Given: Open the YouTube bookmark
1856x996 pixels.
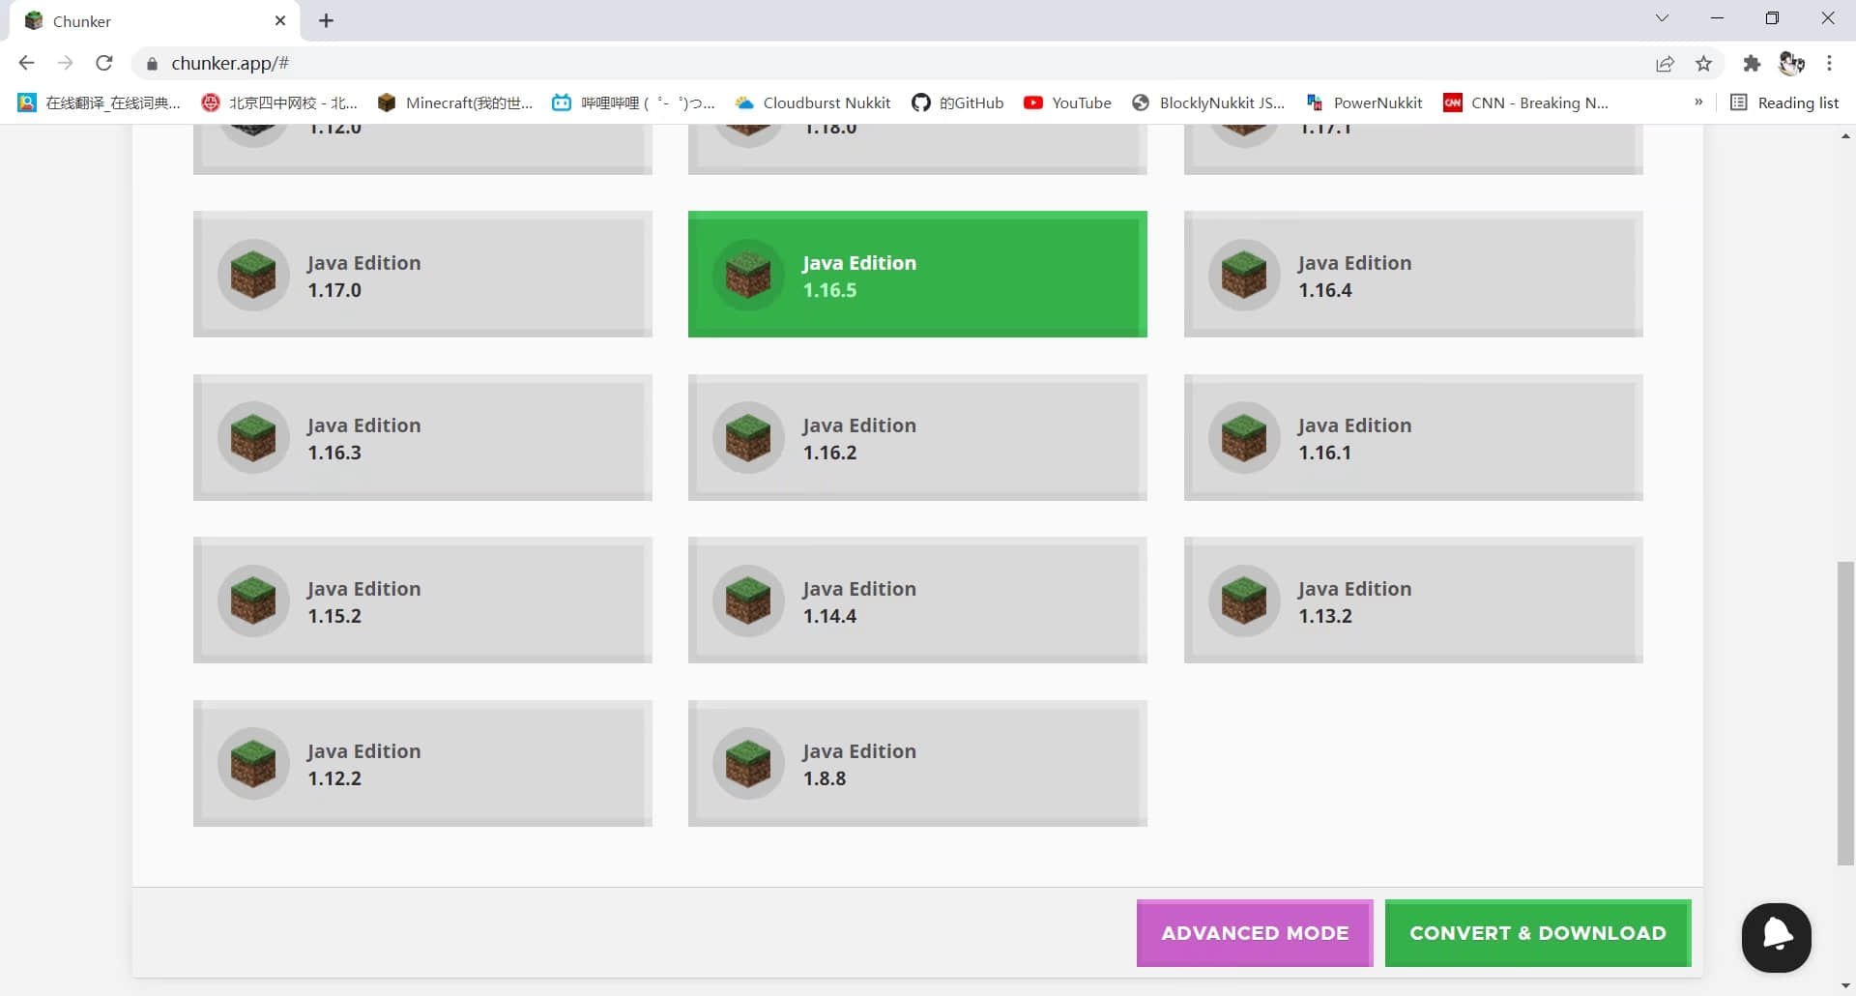Looking at the screenshot, I should (1067, 103).
